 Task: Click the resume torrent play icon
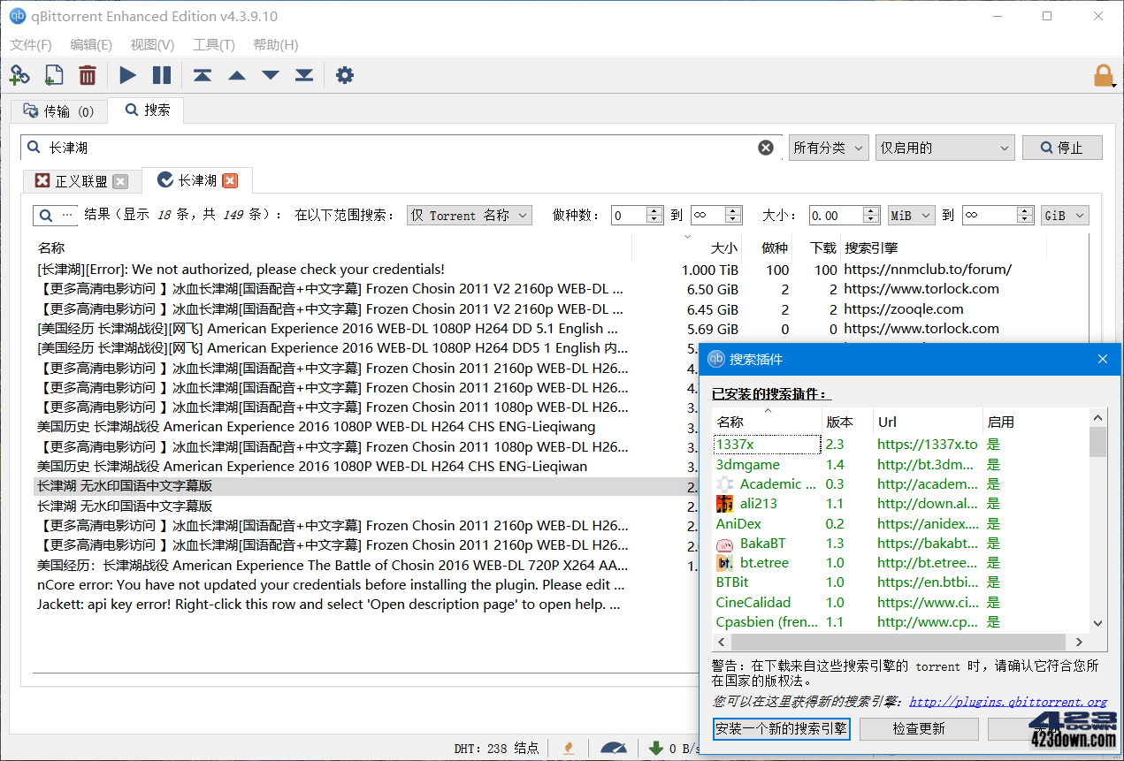(x=126, y=75)
